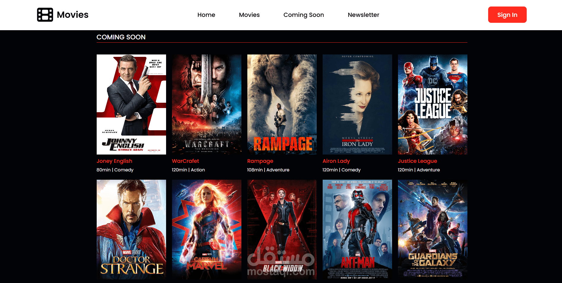Open the Movies navigation link
This screenshot has height=283, width=562.
249,15
